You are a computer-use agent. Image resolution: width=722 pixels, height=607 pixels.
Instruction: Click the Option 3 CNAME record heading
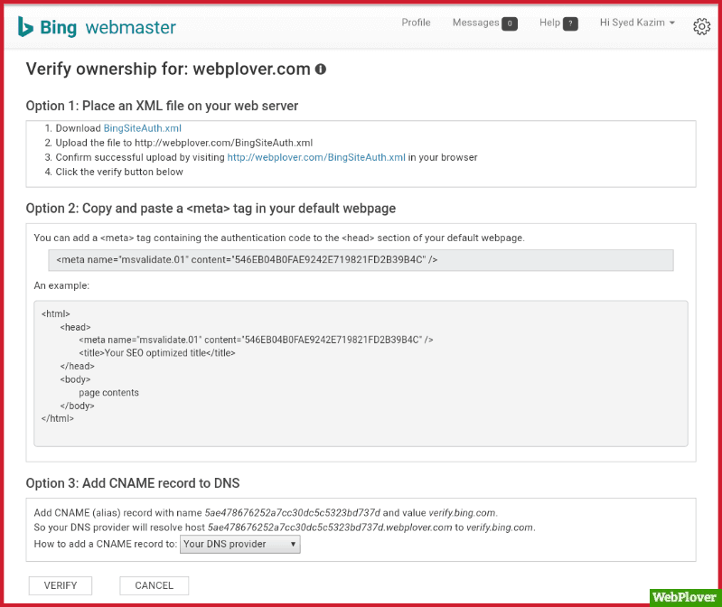133,483
